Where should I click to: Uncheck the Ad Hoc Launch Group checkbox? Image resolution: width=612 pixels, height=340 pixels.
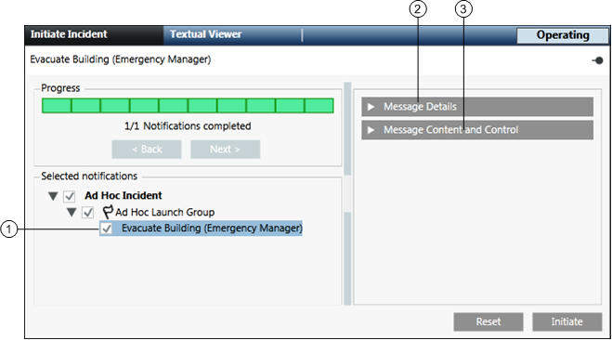coord(88,213)
